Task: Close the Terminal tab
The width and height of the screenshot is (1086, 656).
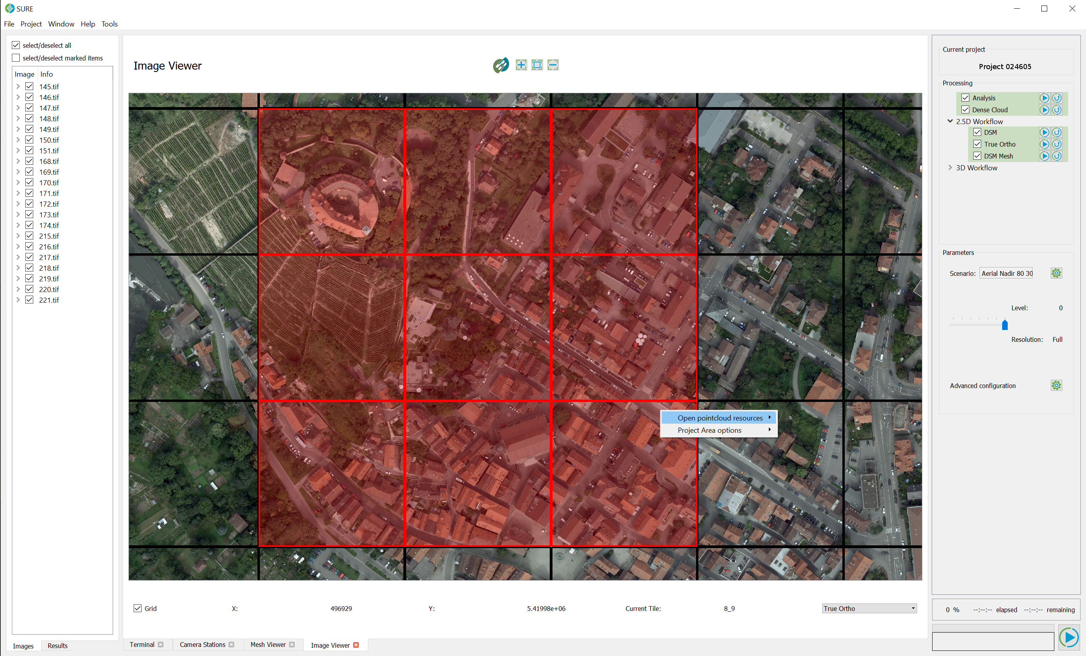Action: point(161,645)
